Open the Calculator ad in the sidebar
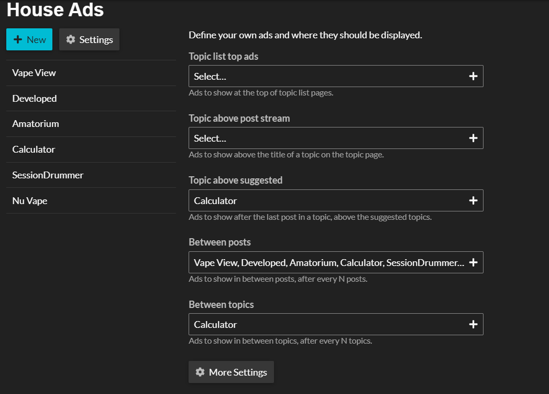Screen dimensions: 549x394 [91, 150]
